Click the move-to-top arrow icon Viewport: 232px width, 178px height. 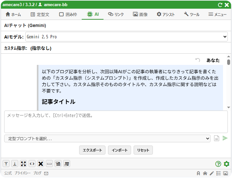click(6, 164)
